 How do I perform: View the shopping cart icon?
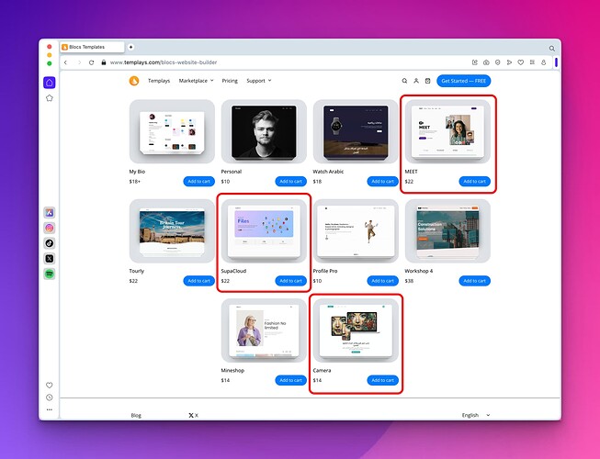(427, 81)
